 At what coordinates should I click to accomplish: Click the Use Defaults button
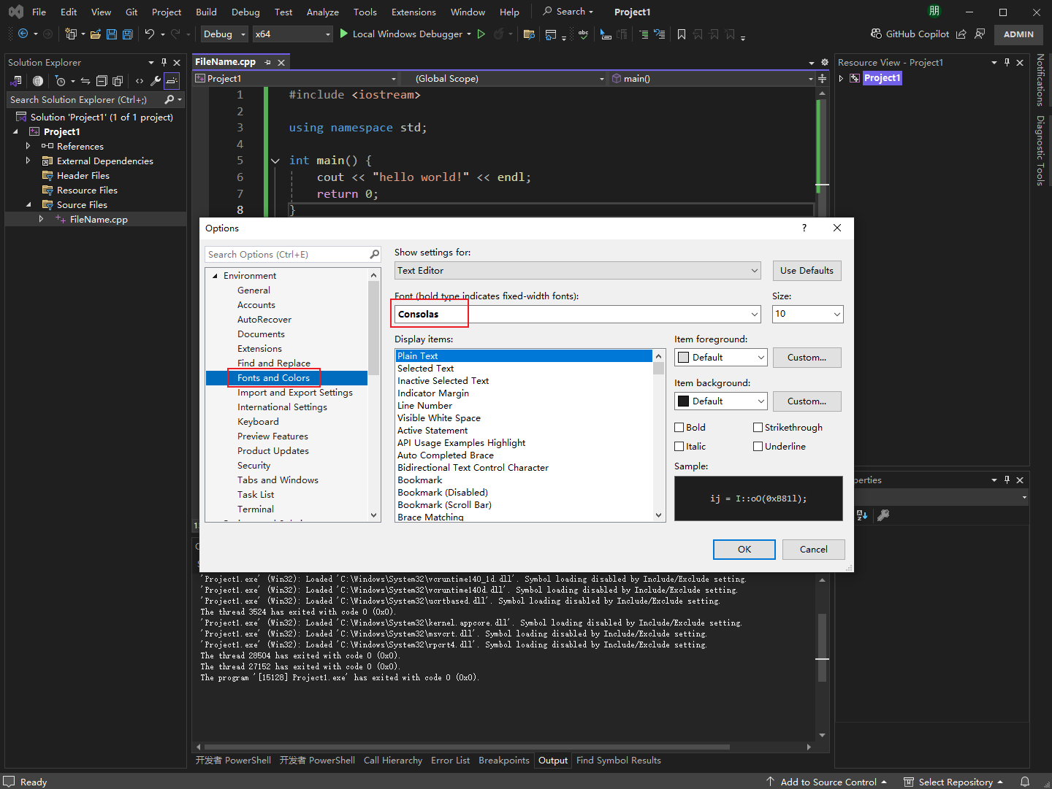tap(807, 270)
